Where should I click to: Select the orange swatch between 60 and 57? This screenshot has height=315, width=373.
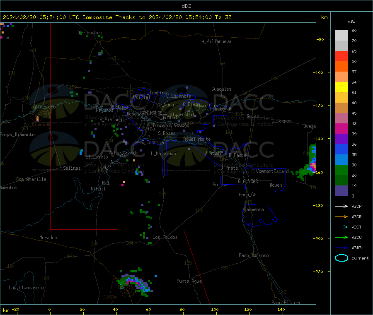click(342, 67)
